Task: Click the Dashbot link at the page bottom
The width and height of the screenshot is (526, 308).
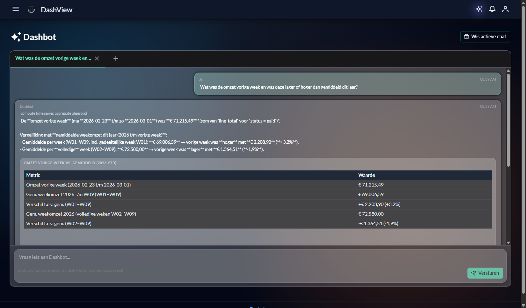Action: [259, 307]
